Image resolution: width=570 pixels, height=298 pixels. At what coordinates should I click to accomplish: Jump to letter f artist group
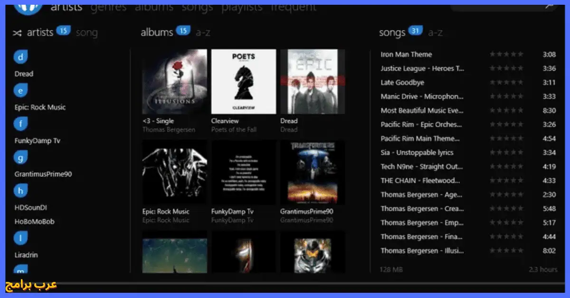(20, 124)
